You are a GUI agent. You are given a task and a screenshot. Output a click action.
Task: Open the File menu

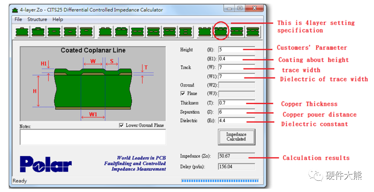click(x=18, y=19)
